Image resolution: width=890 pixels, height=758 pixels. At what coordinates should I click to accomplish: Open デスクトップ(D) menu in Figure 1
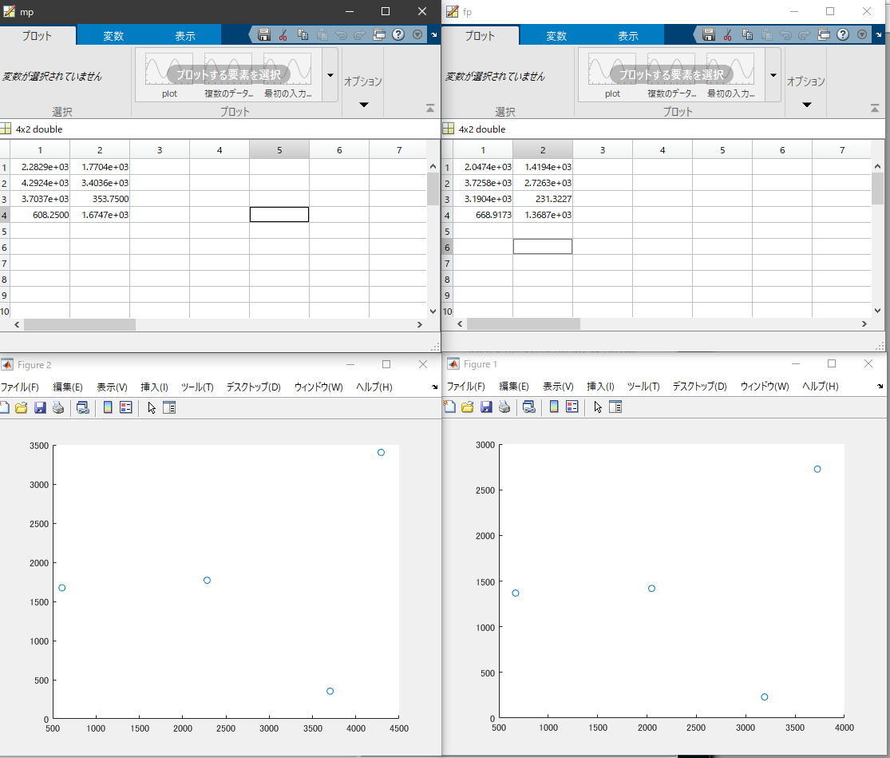click(699, 386)
